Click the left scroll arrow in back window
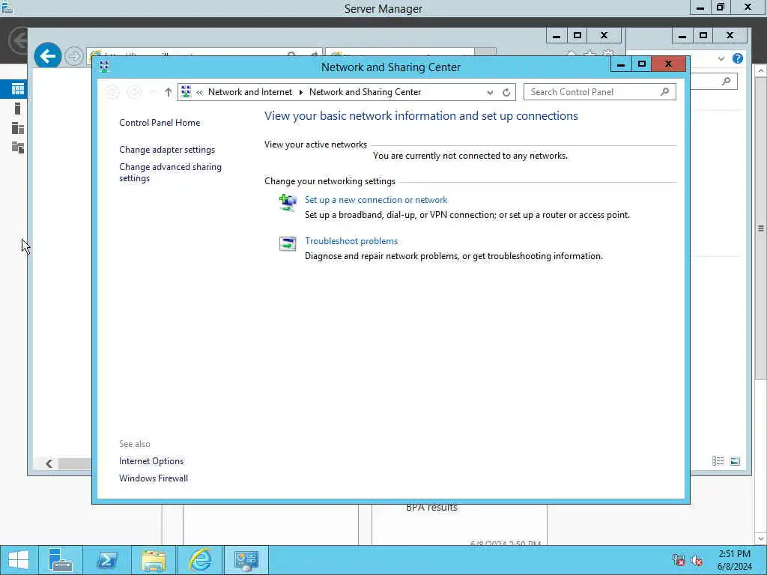This screenshot has height=575, width=767. pyautogui.click(x=49, y=463)
